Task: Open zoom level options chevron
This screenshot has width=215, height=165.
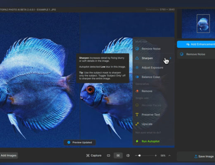Action: (x=170, y=156)
